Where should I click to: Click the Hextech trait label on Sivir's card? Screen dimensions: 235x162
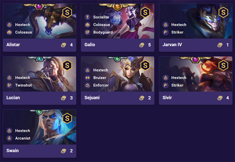tap(179, 77)
